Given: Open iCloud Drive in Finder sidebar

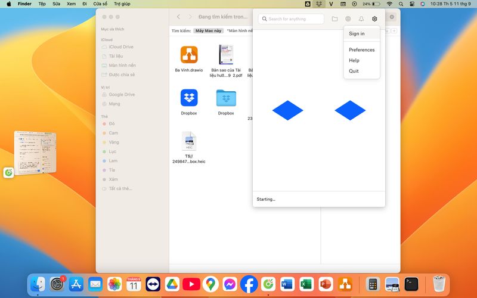Looking at the screenshot, I should pos(120,46).
